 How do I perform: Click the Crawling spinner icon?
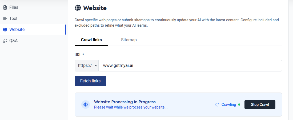tap(217, 105)
